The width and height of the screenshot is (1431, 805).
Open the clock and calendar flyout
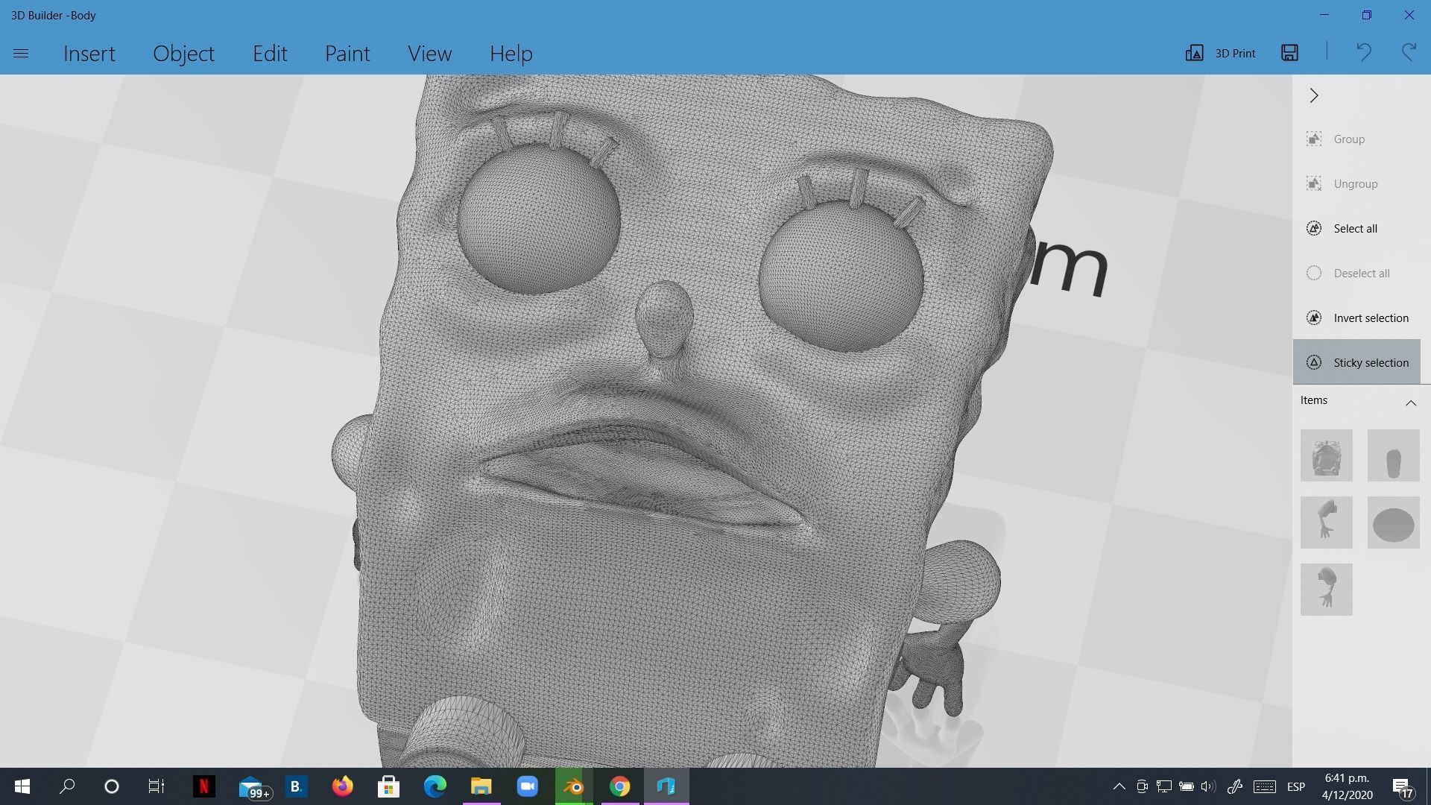1348,786
